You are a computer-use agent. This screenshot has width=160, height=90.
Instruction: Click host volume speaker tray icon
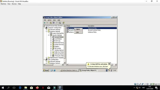pyautogui.click(x=140, y=88)
